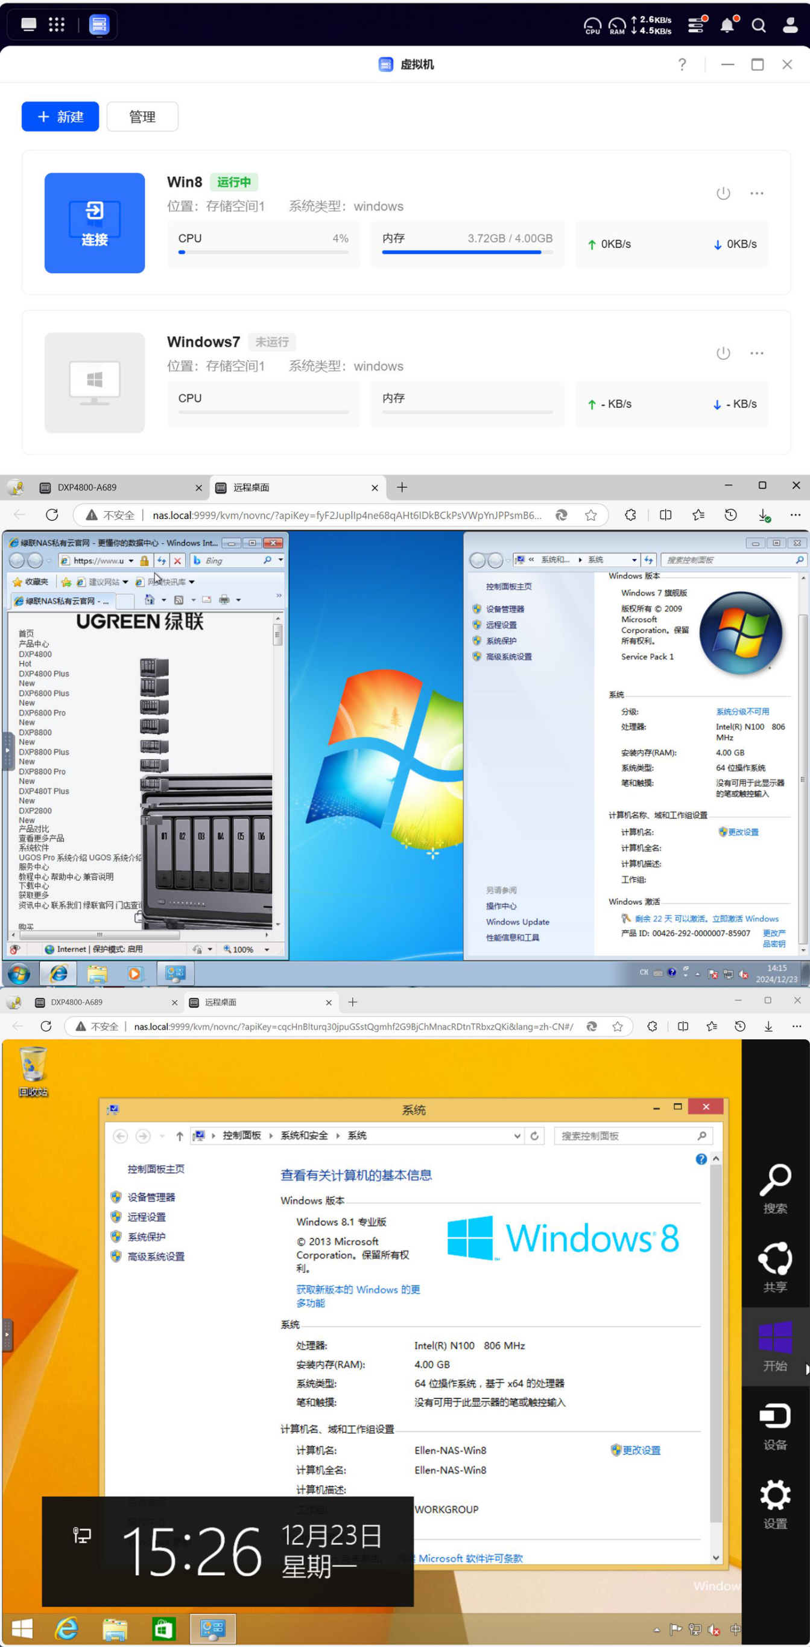
Task: Refresh the page in Windows 8 browser
Action: (x=46, y=1026)
